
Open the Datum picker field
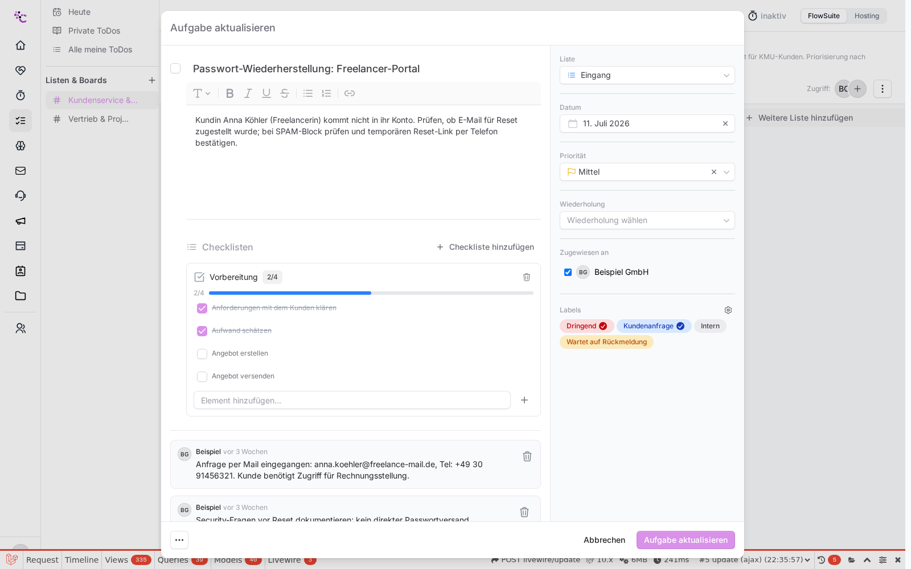click(647, 123)
